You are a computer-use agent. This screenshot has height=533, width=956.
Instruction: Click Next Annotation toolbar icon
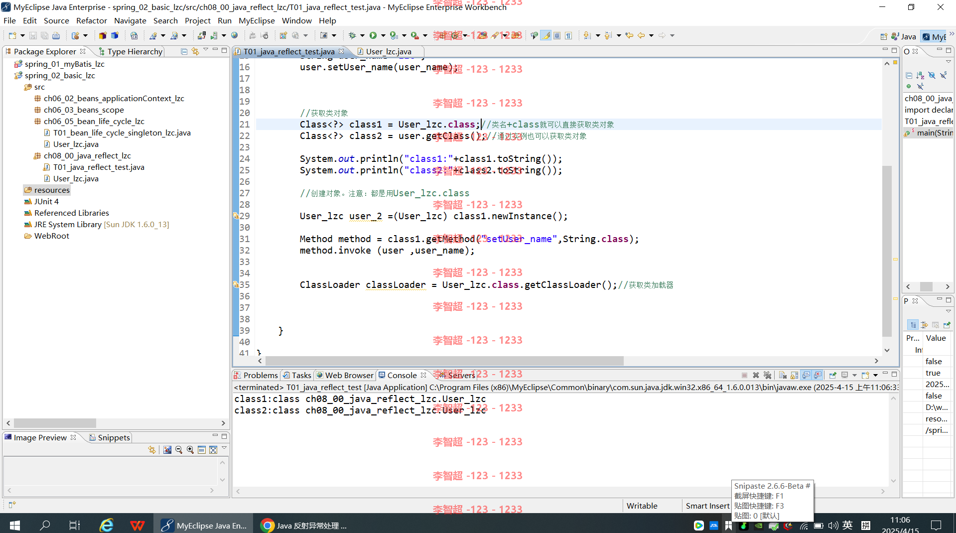coord(587,35)
